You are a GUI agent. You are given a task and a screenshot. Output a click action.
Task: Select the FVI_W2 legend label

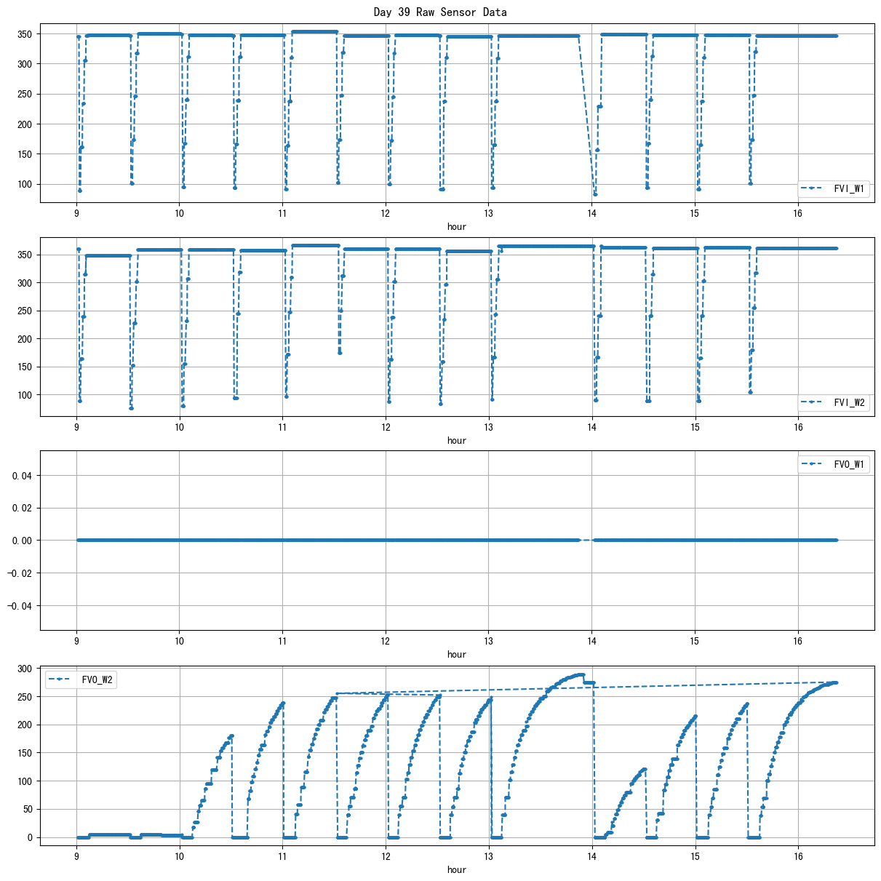pyautogui.click(x=849, y=402)
